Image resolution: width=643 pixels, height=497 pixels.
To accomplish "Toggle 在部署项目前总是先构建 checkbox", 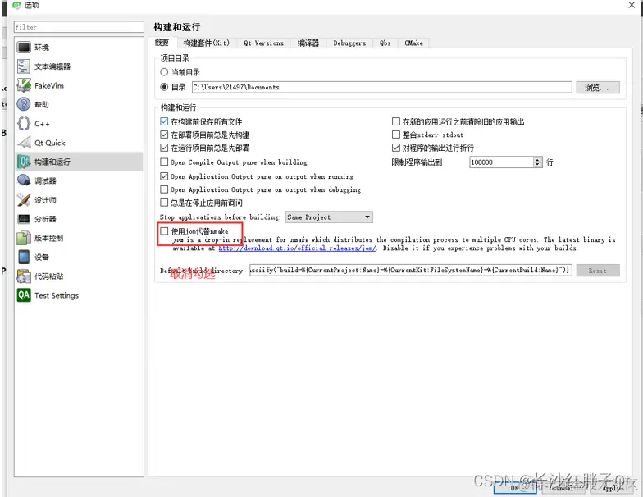I will click(x=164, y=135).
